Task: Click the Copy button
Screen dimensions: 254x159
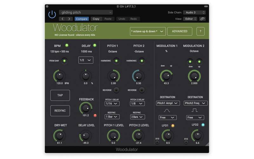Action: 96,19
